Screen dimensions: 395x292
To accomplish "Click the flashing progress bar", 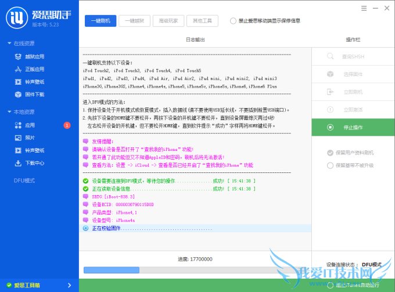I will coord(196,270).
